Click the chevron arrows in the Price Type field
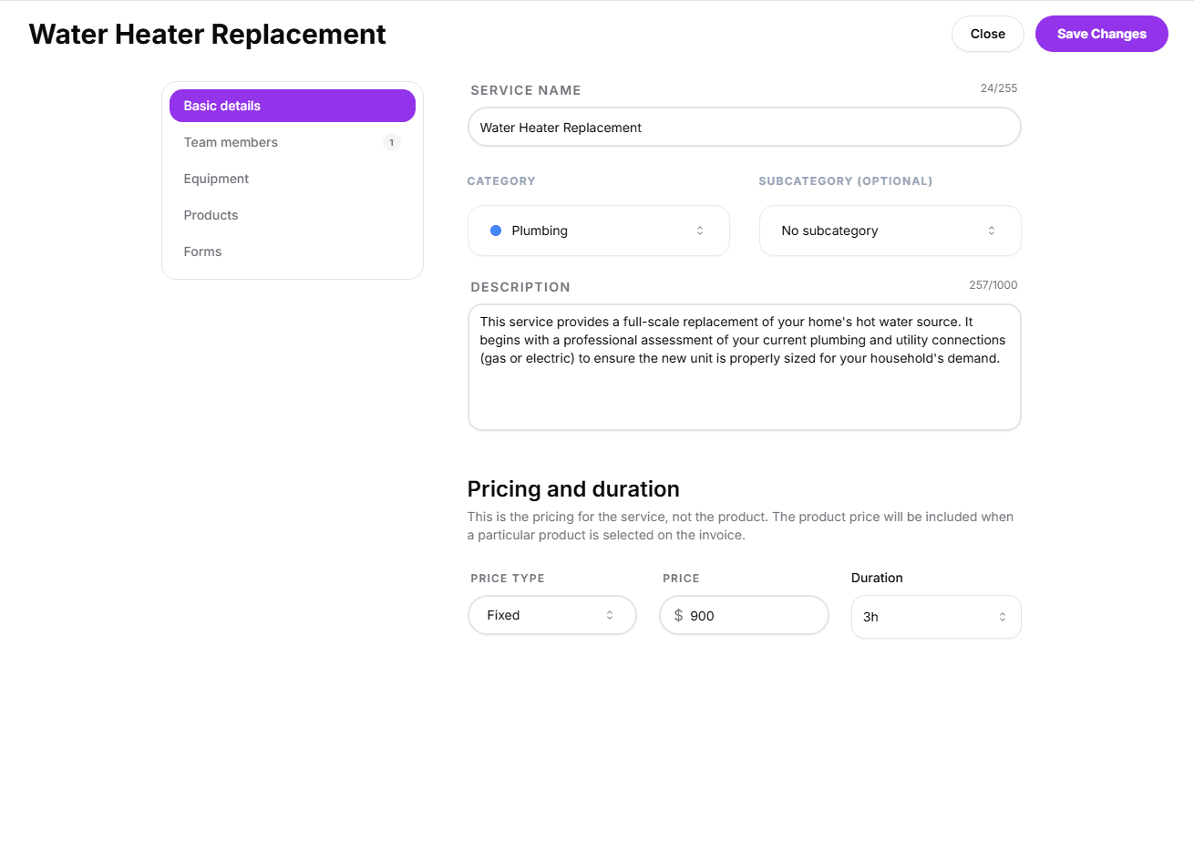The height and width of the screenshot is (841, 1194). pos(610,616)
